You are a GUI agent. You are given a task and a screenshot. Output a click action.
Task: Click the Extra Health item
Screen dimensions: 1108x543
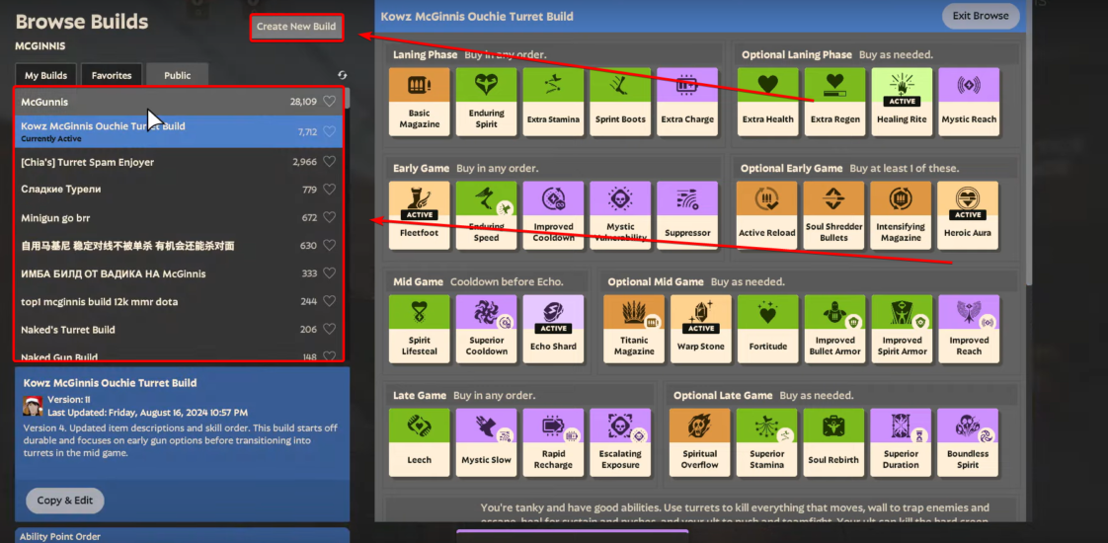click(767, 102)
